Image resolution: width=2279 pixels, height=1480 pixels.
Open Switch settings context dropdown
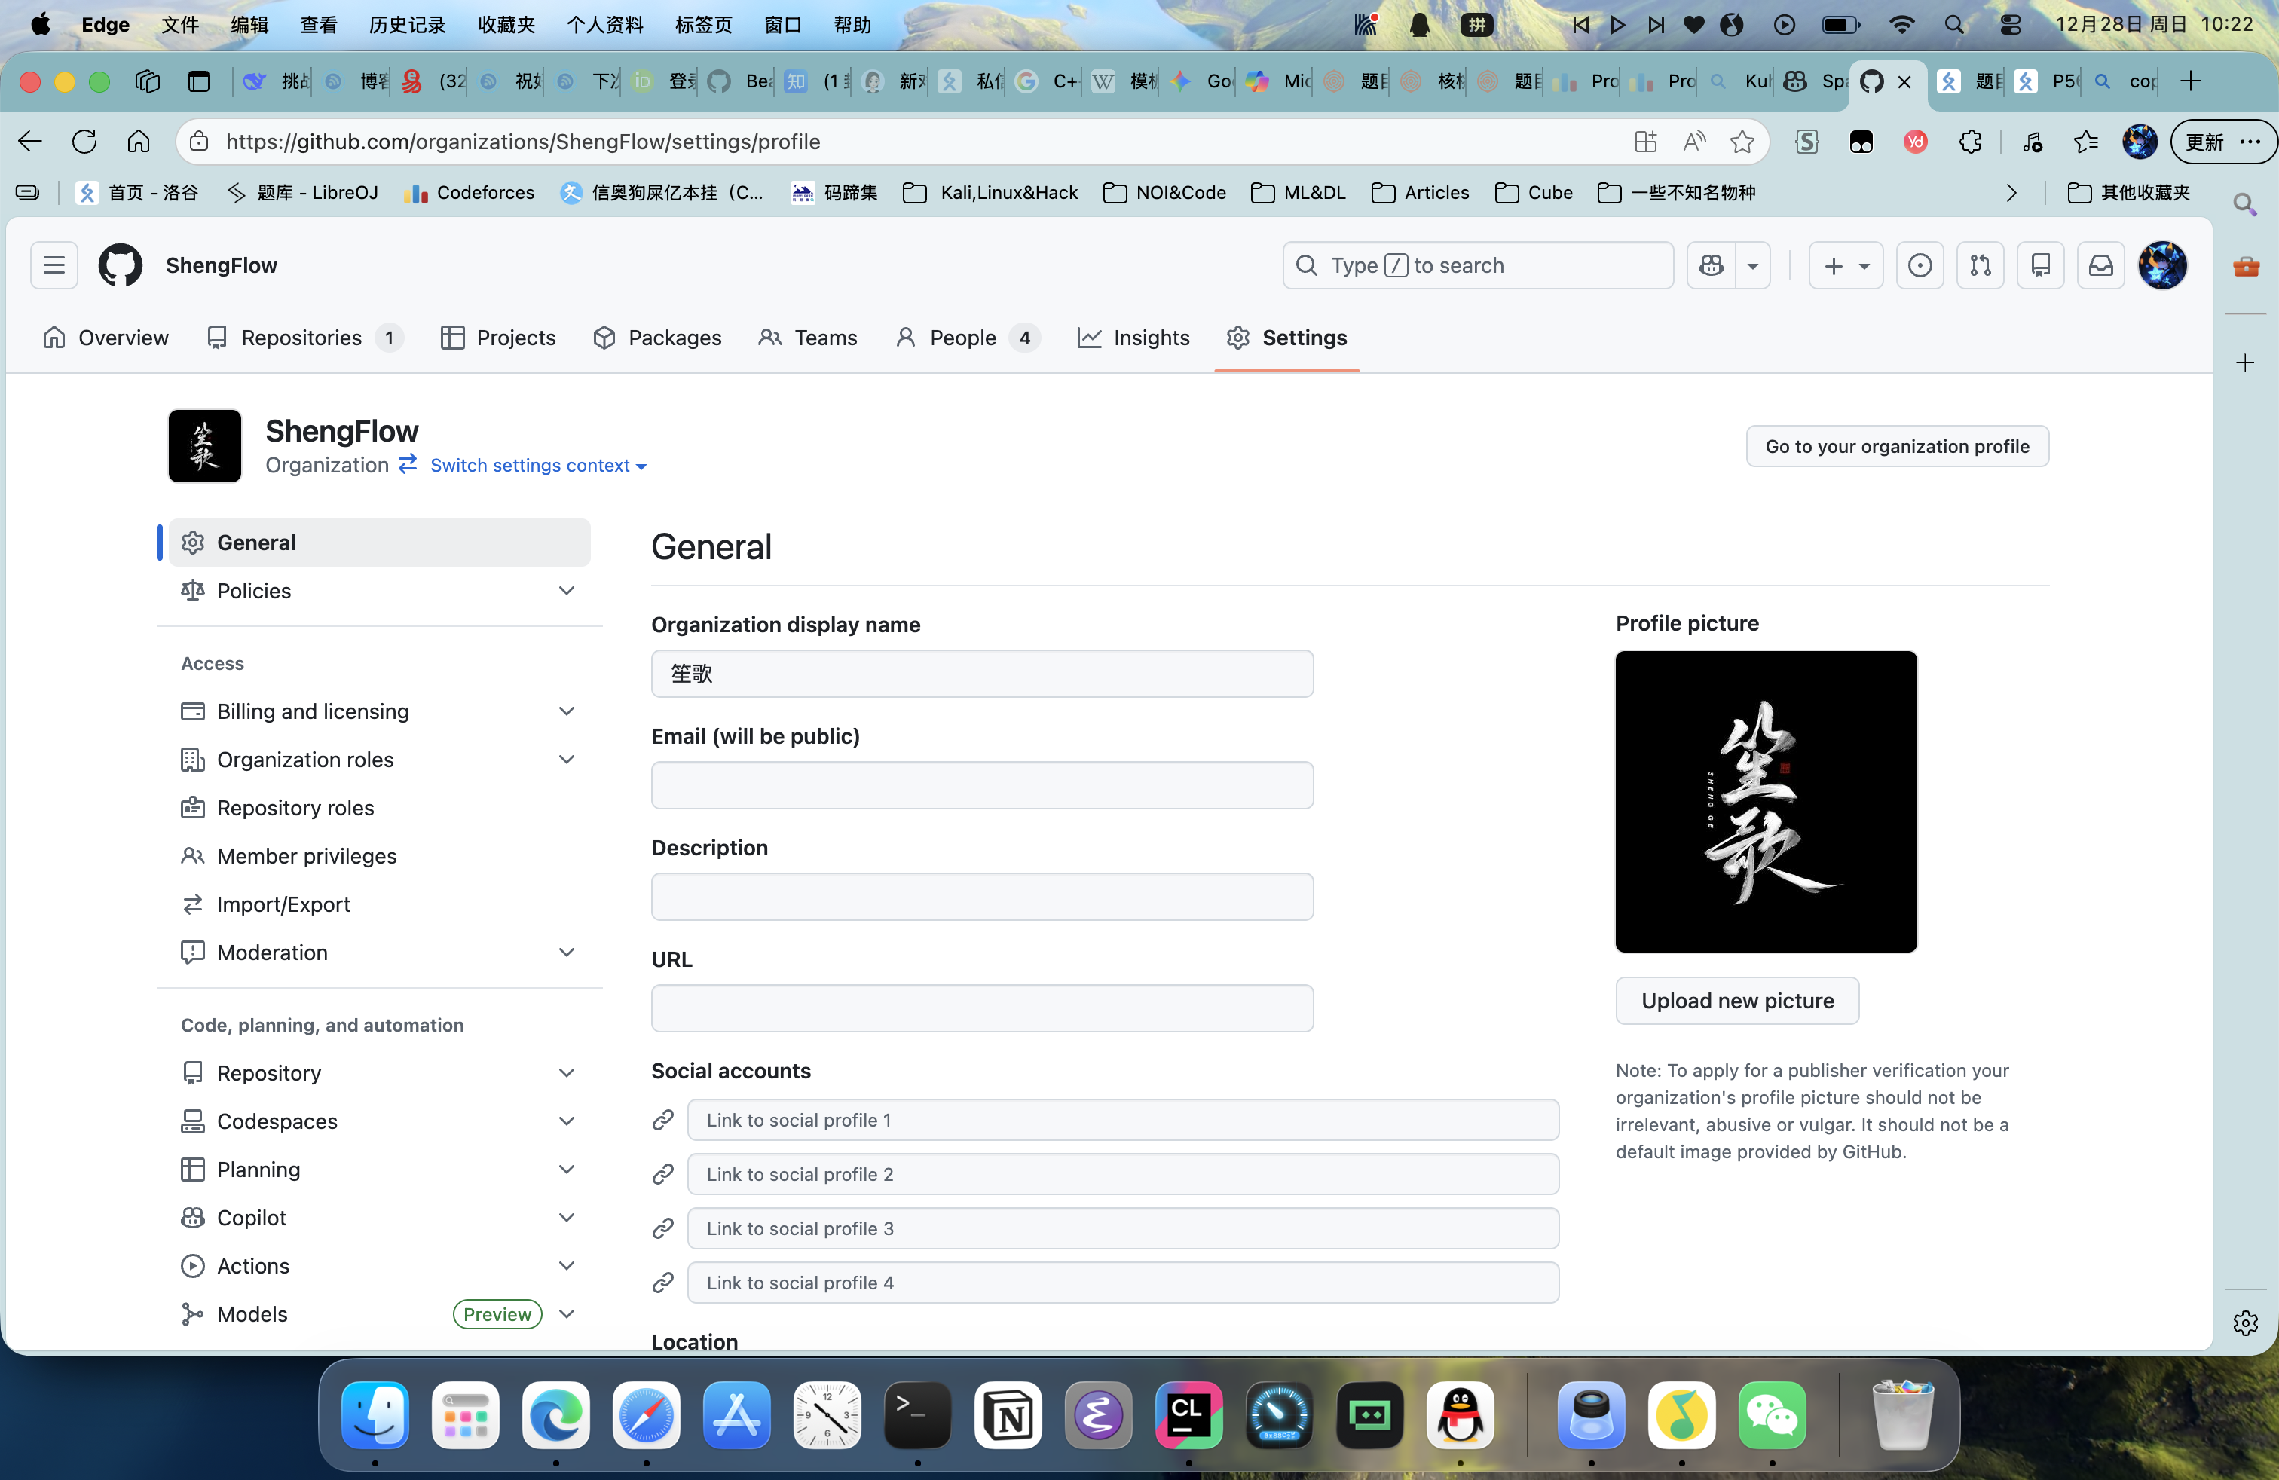(537, 465)
